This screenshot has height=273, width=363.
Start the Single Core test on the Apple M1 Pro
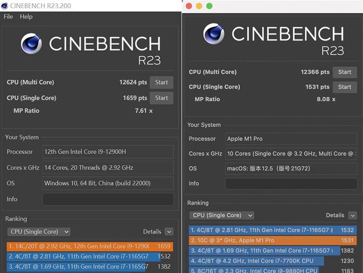coord(344,87)
